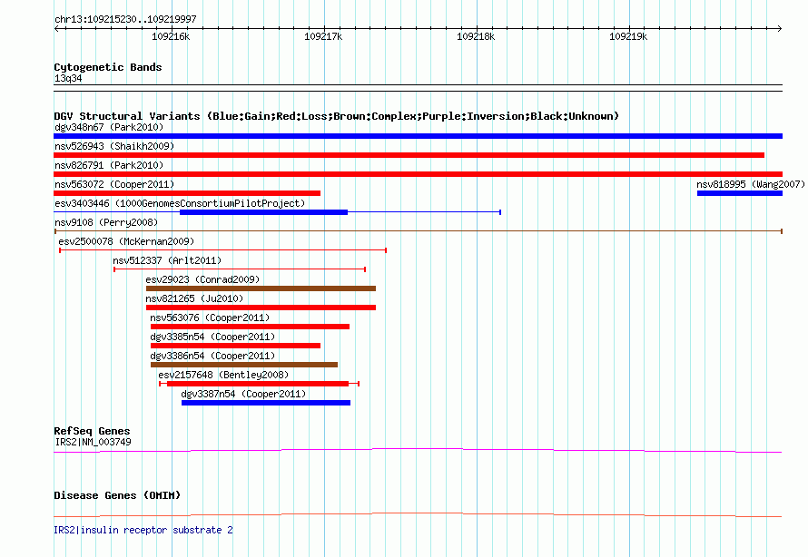Image resolution: width=808 pixels, height=557 pixels.
Task: Click the nsv512337 (Arlt2011) label
Action: [x=167, y=260]
